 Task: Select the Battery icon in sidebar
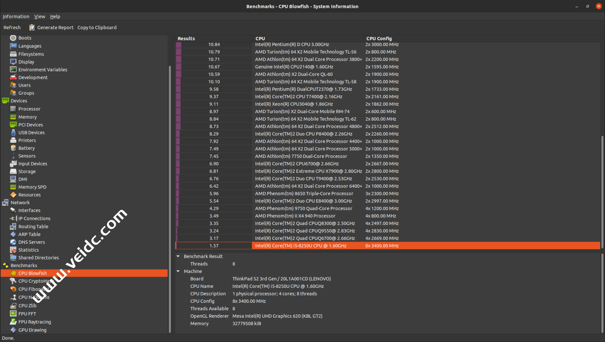(x=13, y=148)
